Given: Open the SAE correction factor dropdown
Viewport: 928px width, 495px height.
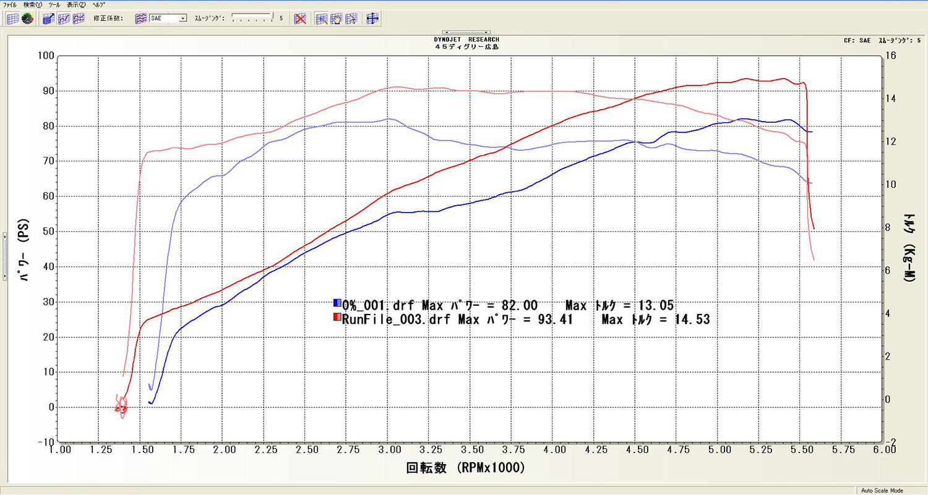Looking at the screenshot, I should 183,19.
